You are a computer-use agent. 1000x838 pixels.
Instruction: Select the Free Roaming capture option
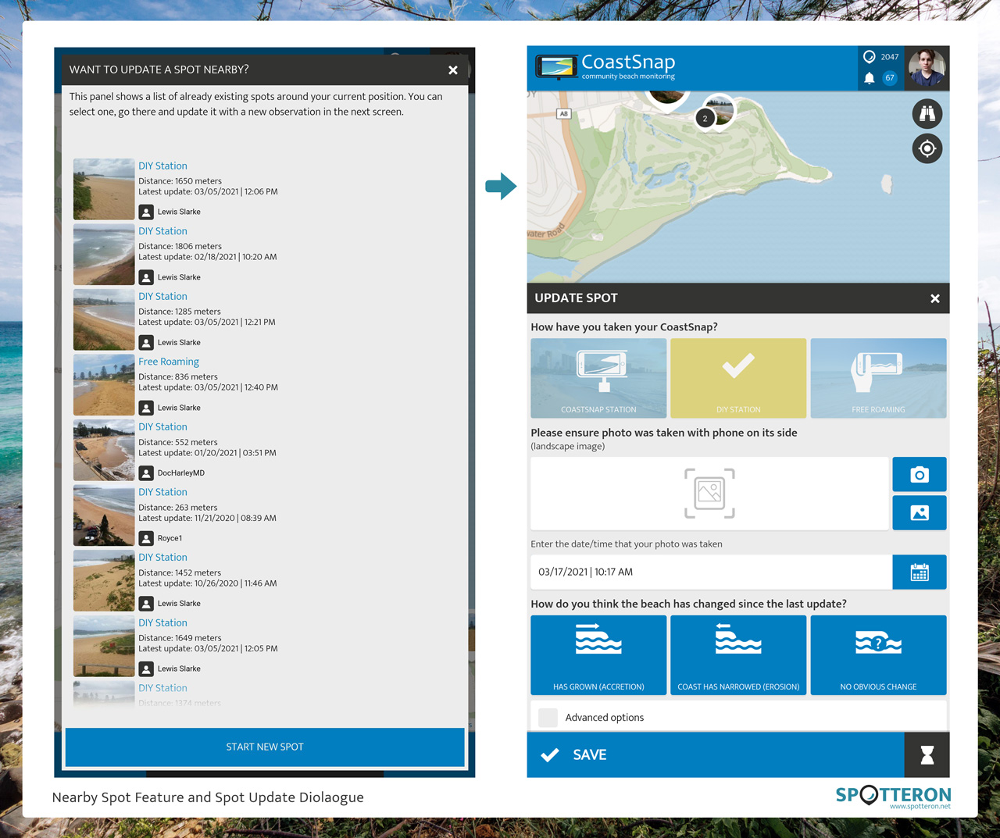point(878,378)
